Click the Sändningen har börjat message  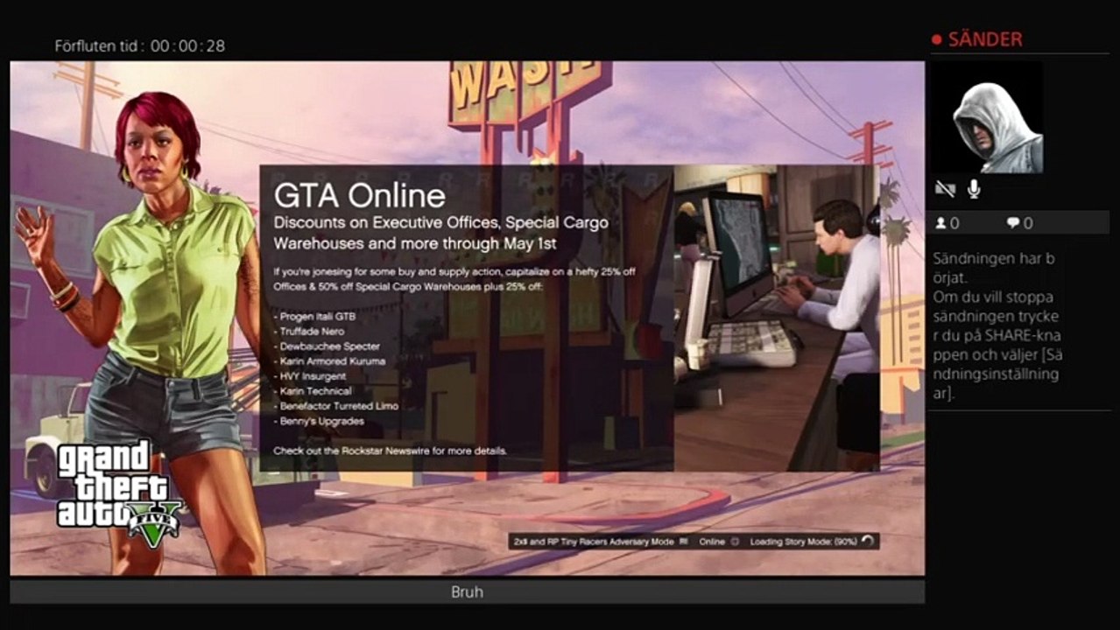994,268
